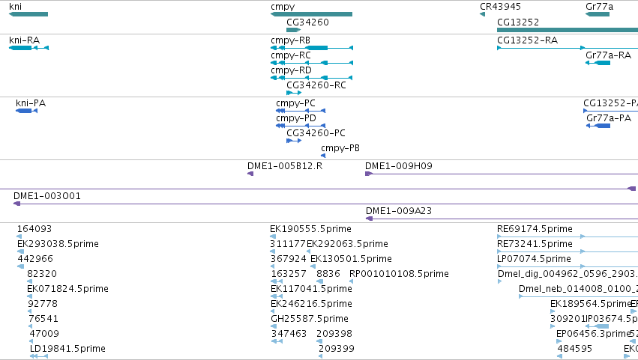This screenshot has width=638, height=360.
Task: Select the Gr77a-PA protein label
Action: click(609, 118)
